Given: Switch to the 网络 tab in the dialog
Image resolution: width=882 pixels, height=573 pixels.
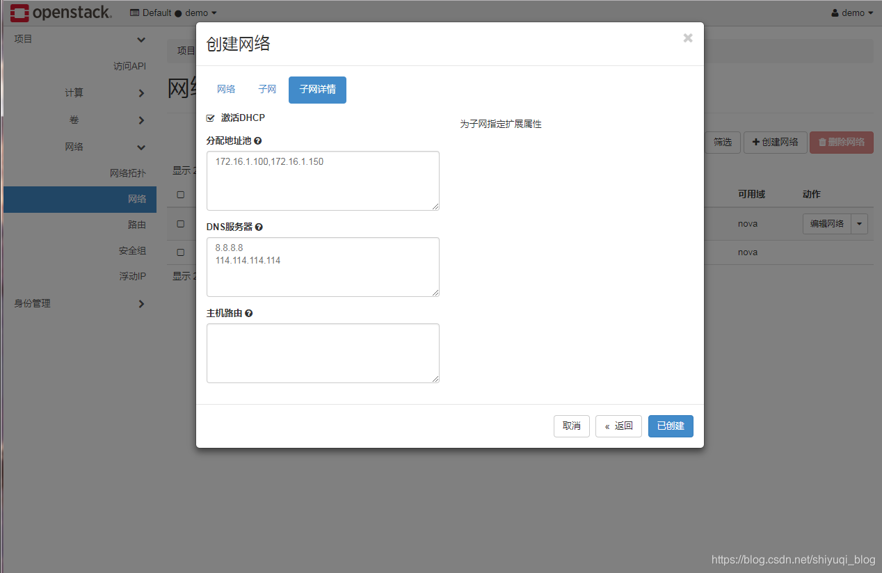Looking at the screenshot, I should pyautogui.click(x=226, y=89).
